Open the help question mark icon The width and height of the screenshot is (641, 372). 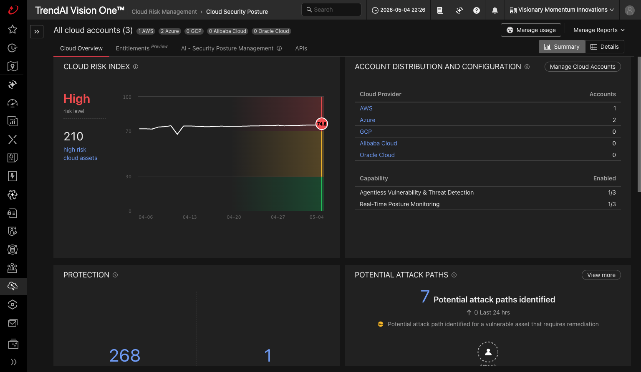pyautogui.click(x=477, y=10)
